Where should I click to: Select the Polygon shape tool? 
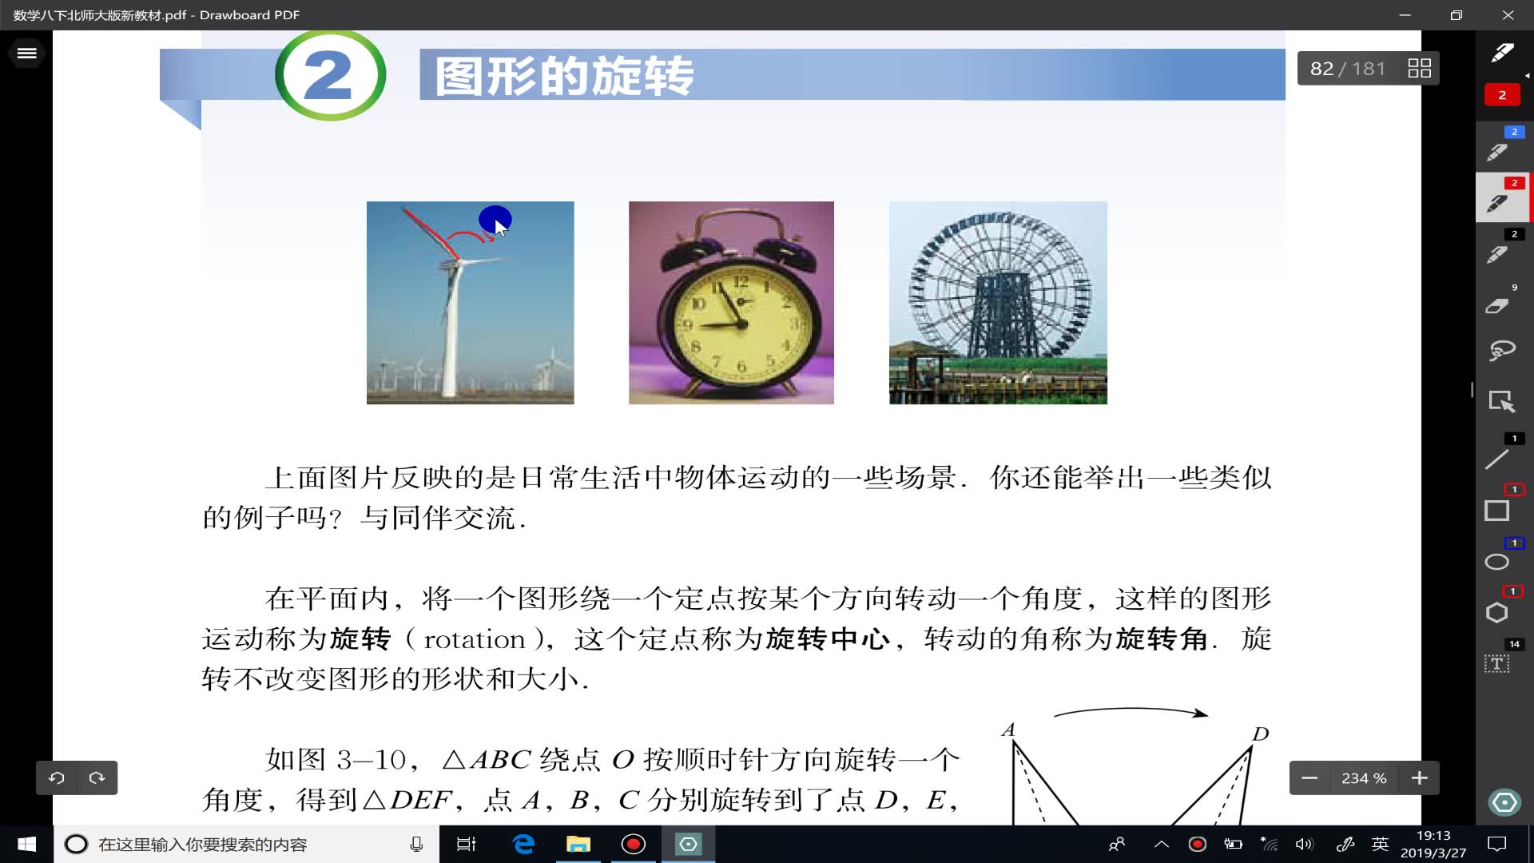[1496, 613]
